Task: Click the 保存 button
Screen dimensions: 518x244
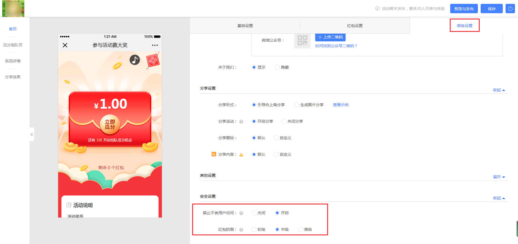Action: [492, 9]
